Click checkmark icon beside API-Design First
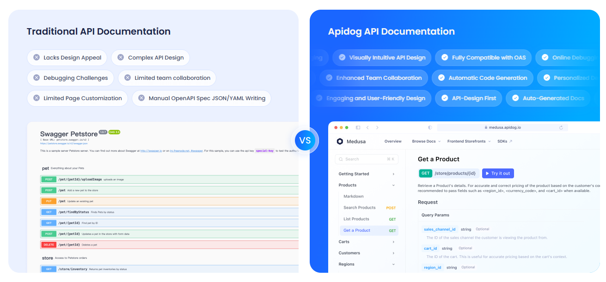Image resolution: width=606 pixels, height=282 pixels. pos(445,98)
